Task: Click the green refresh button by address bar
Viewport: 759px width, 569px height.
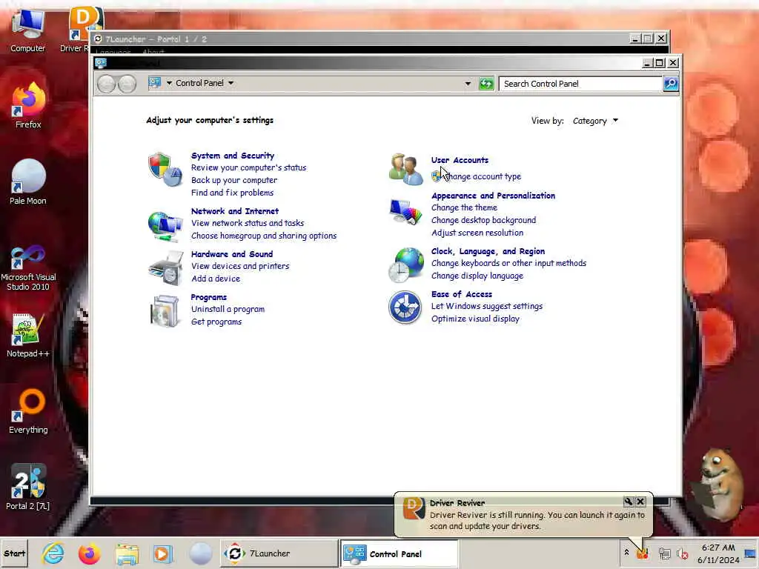Action: 486,84
